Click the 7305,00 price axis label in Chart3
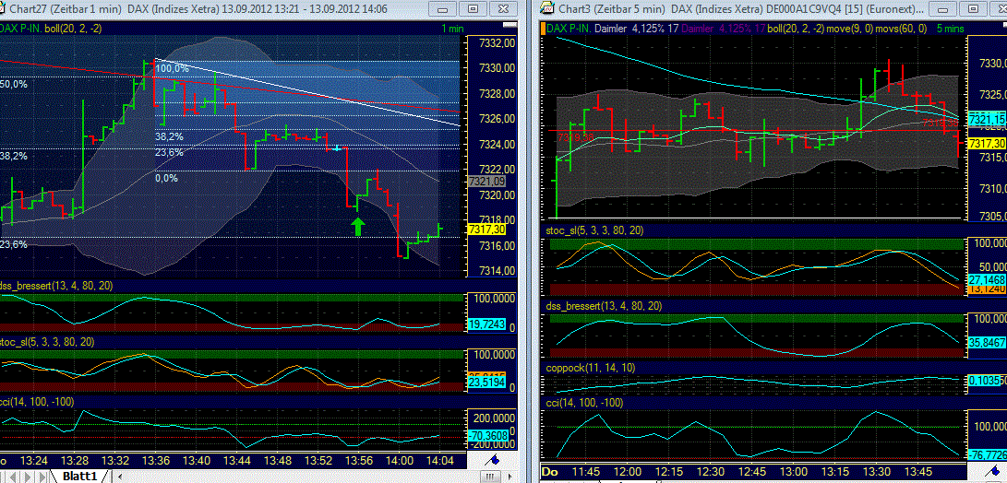This screenshot has width=1007, height=483. tap(993, 216)
